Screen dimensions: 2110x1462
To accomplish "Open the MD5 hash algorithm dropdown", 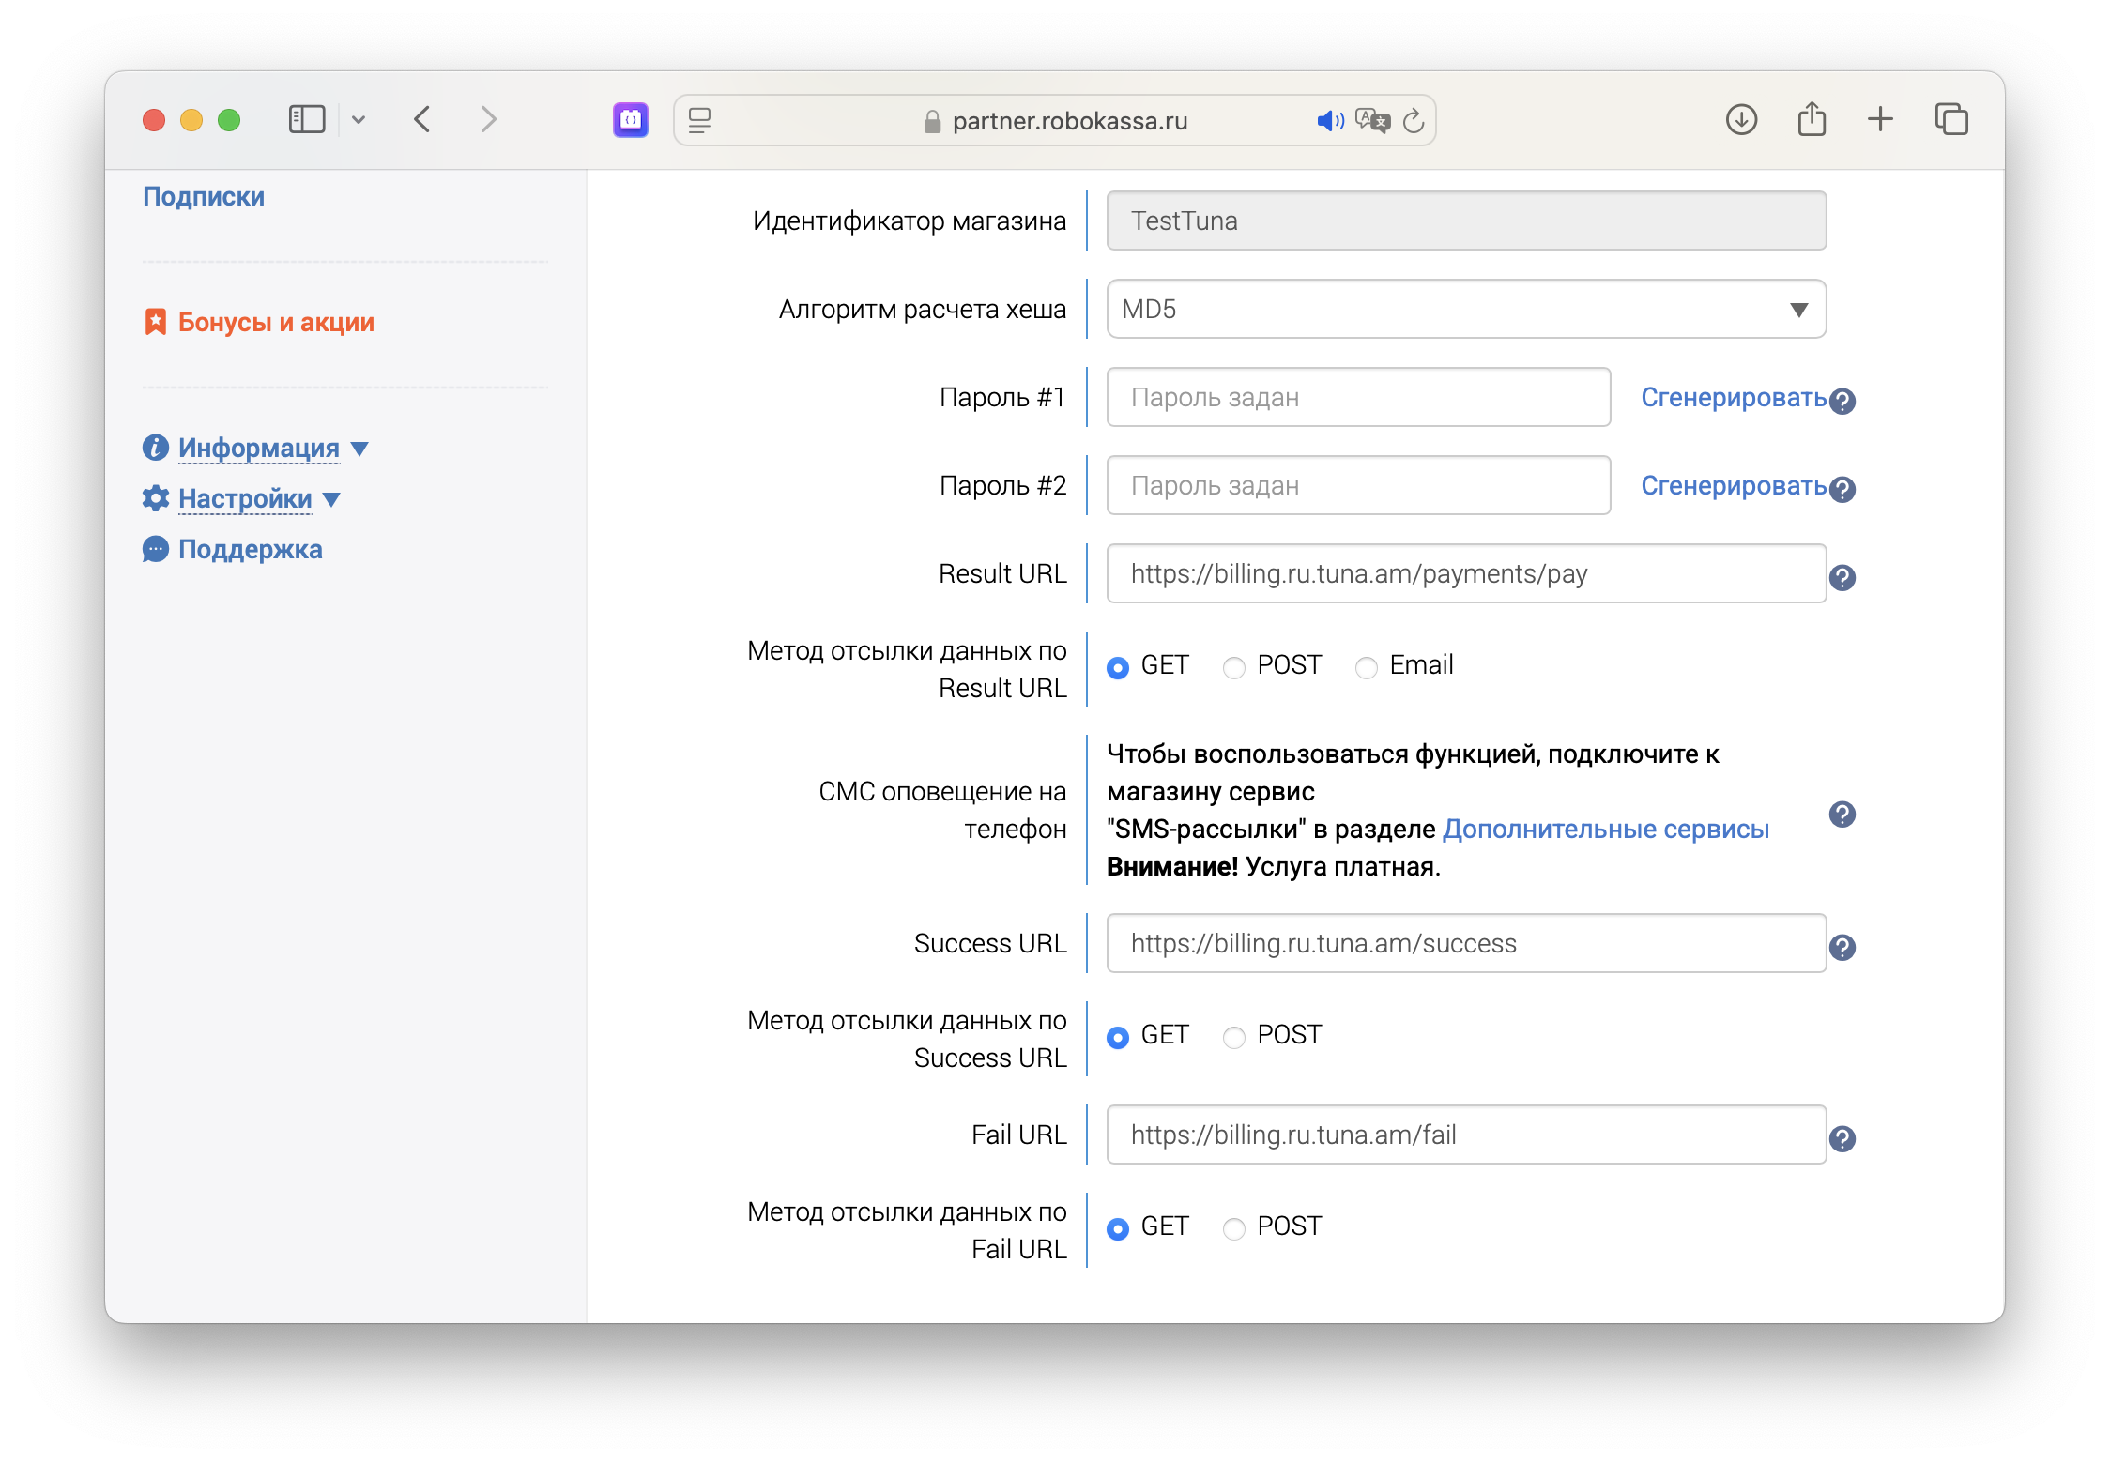I will click(1465, 309).
